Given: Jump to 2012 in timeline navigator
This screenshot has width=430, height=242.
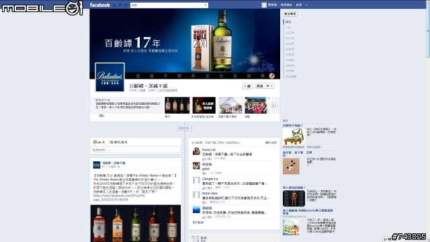Looking at the screenshot, I should click(290, 33).
